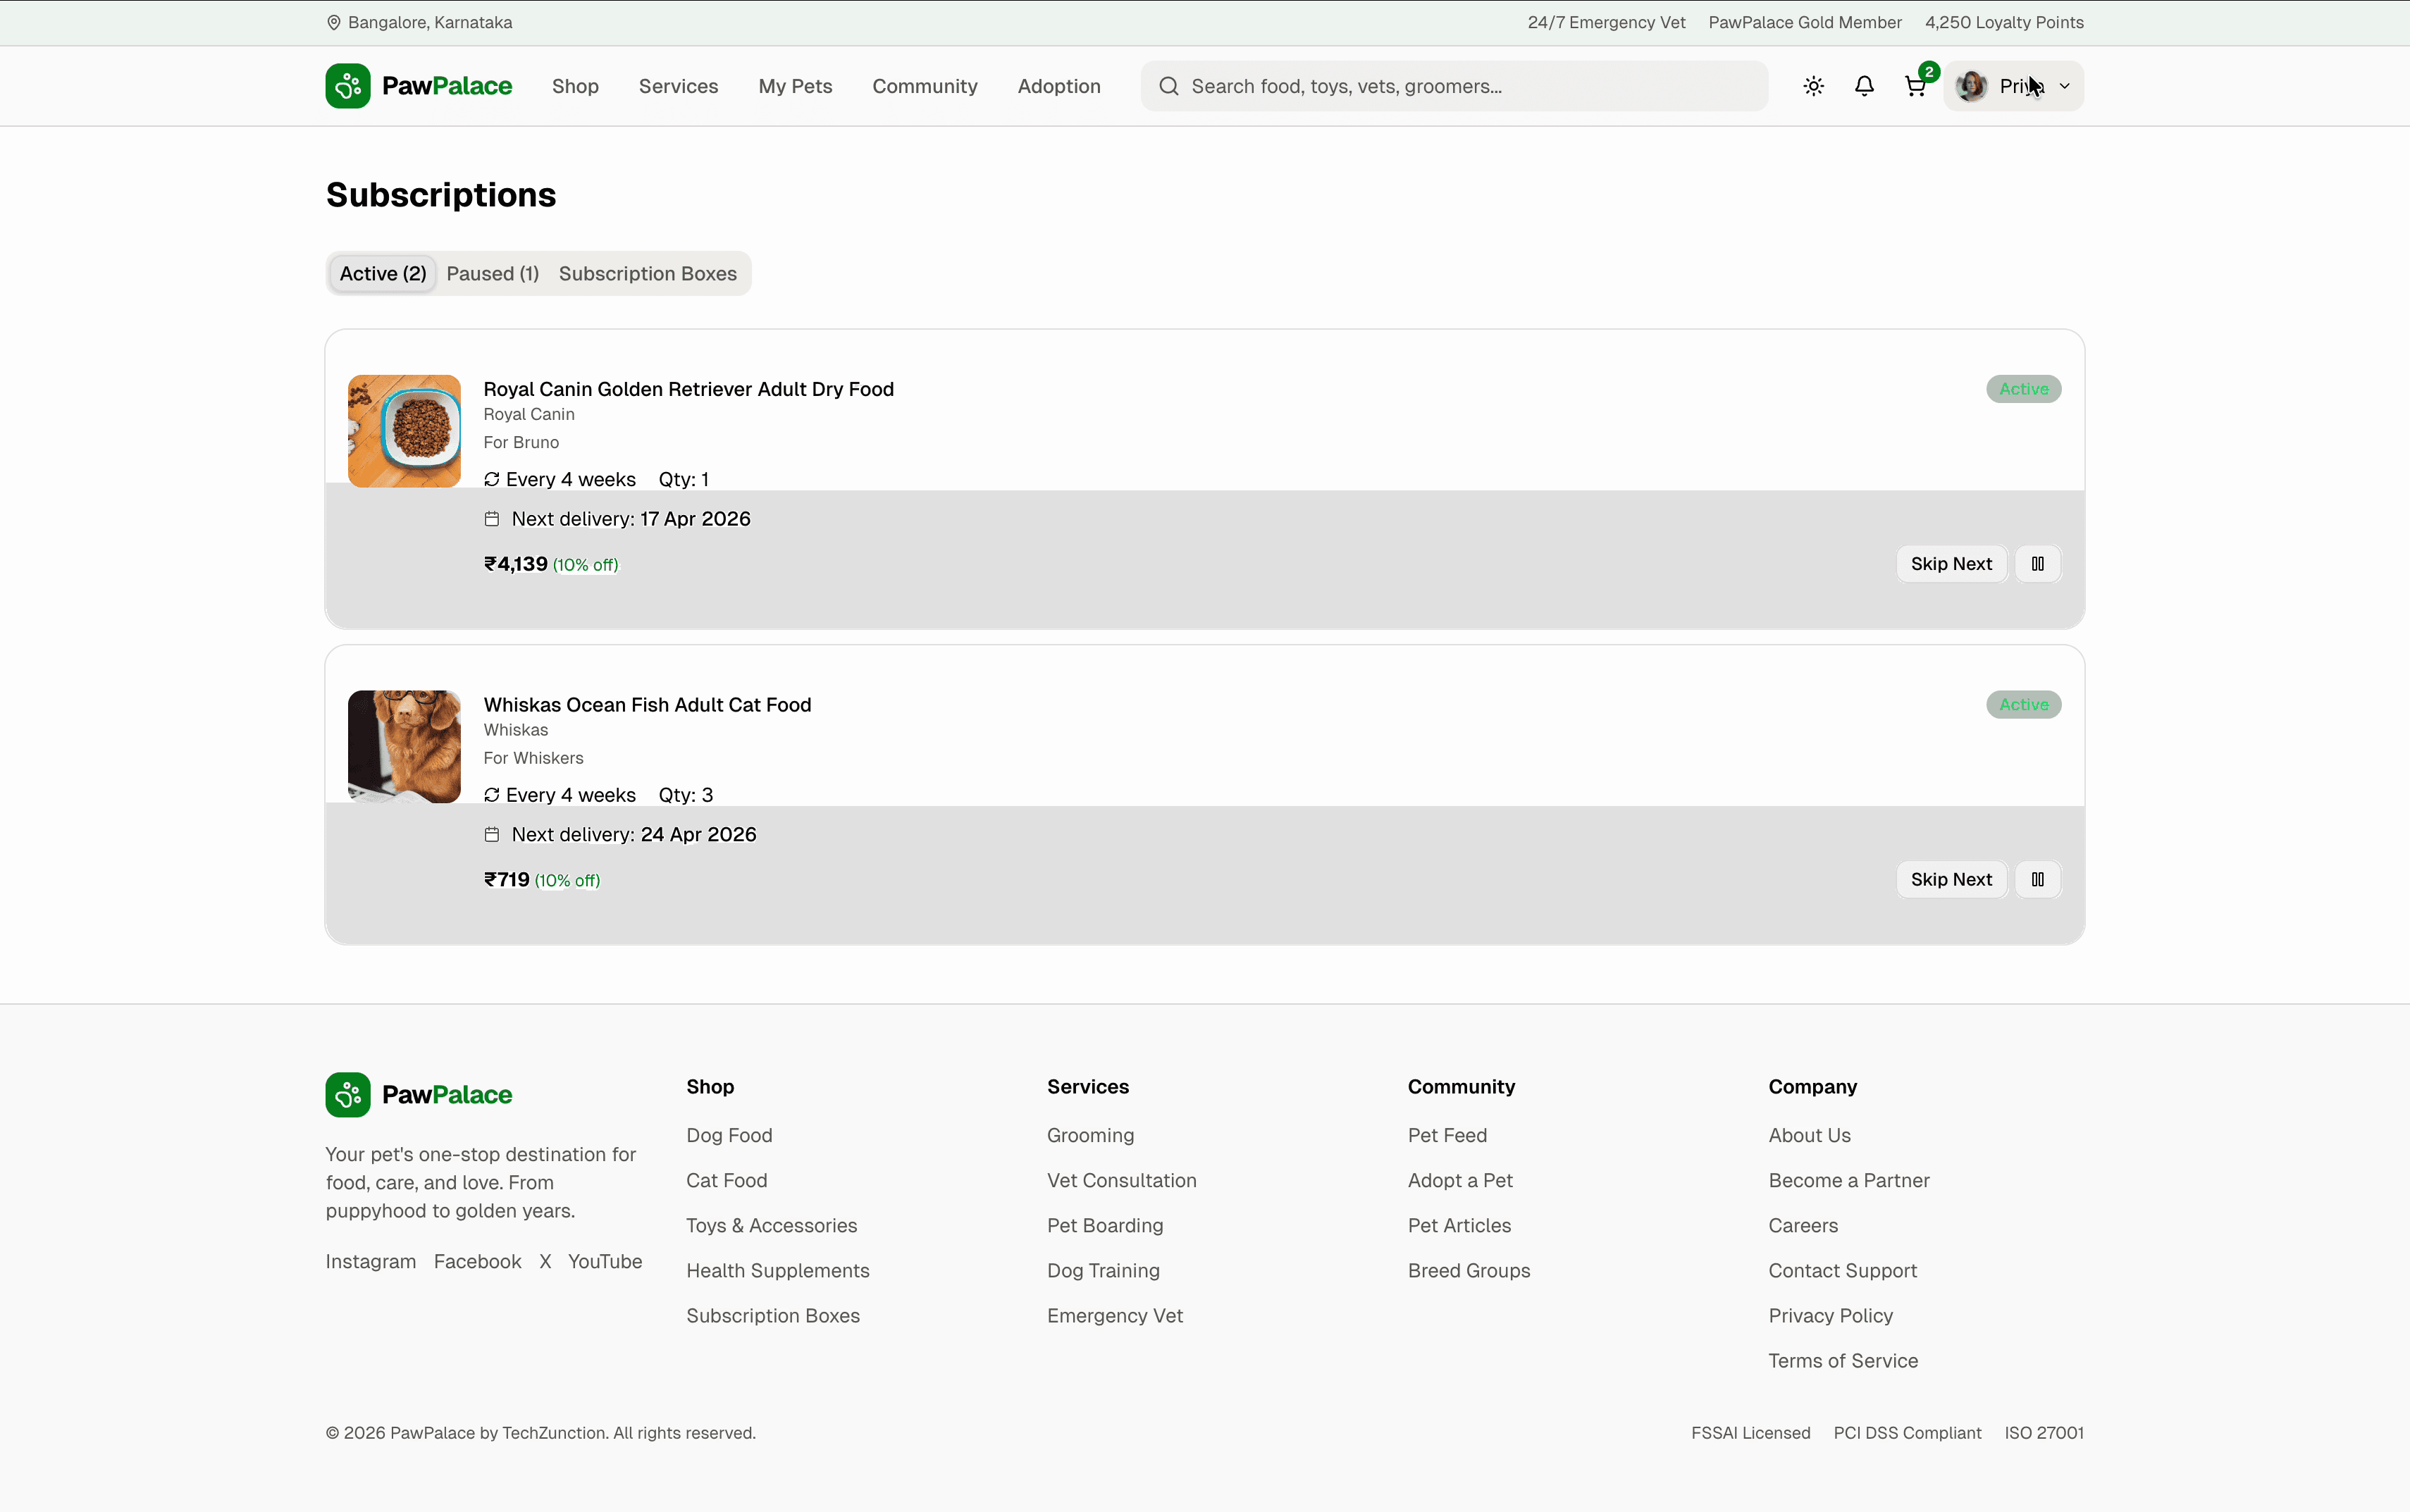Open the shopping cart with 2 items

coord(1917,86)
